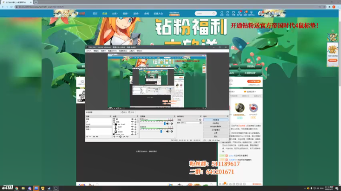Expand the 视频 dropdown in Douyu navigation
Viewport: 341px width, 191px height.
[125, 14]
